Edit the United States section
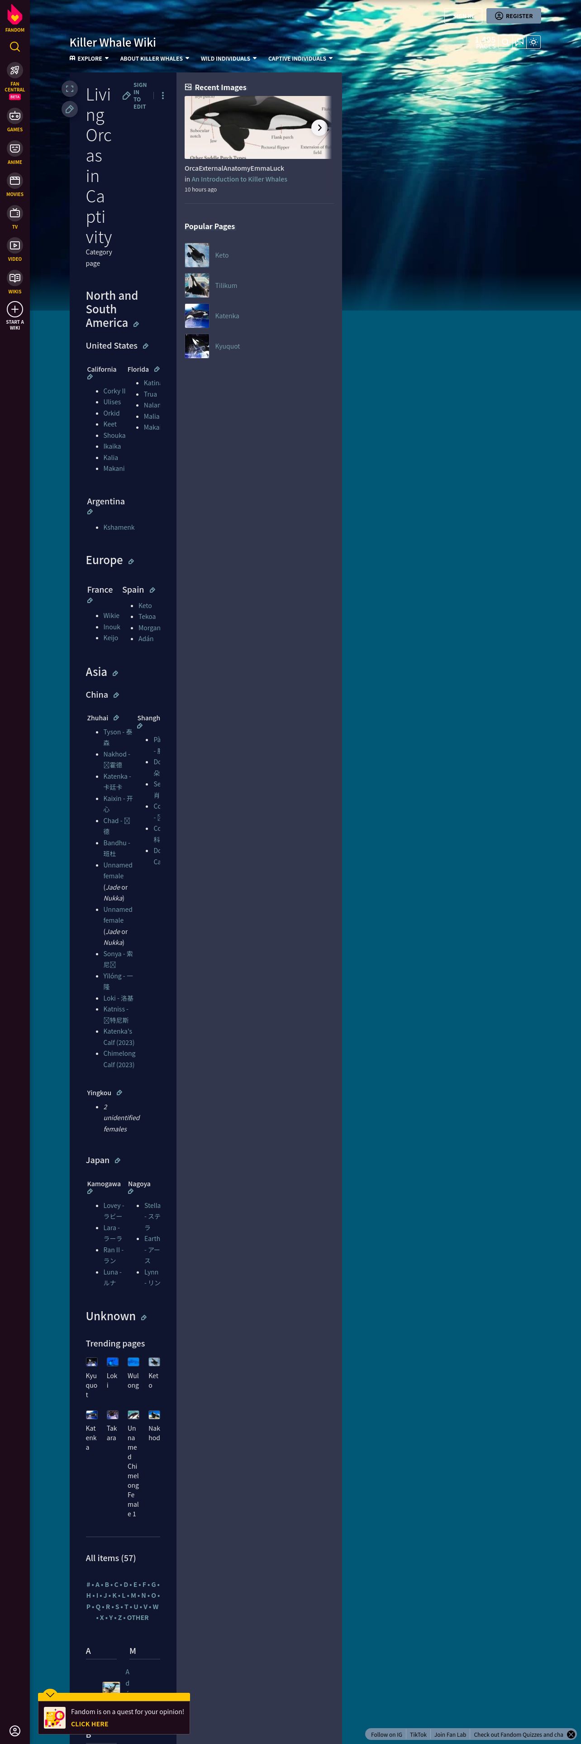581x1744 pixels. coord(145,346)
